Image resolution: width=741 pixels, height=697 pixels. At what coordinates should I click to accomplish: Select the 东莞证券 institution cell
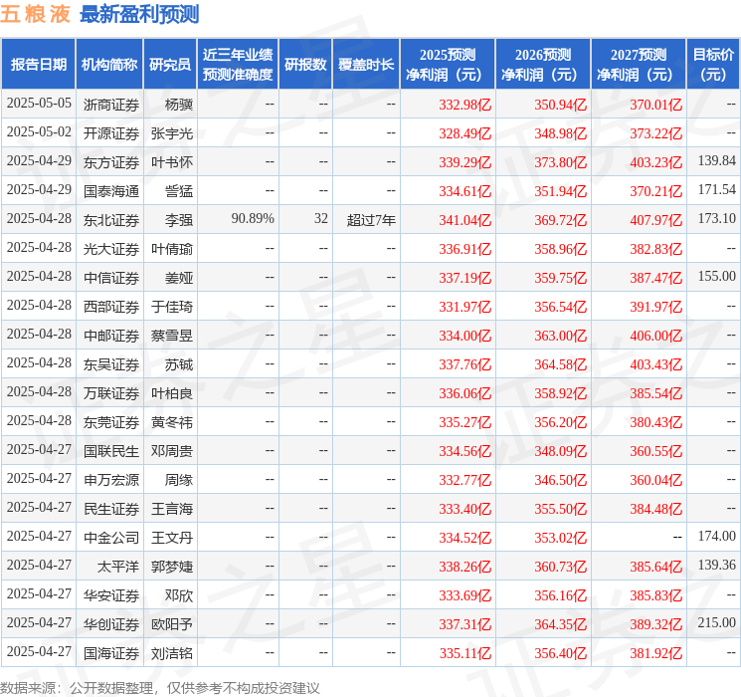(111, 421)
